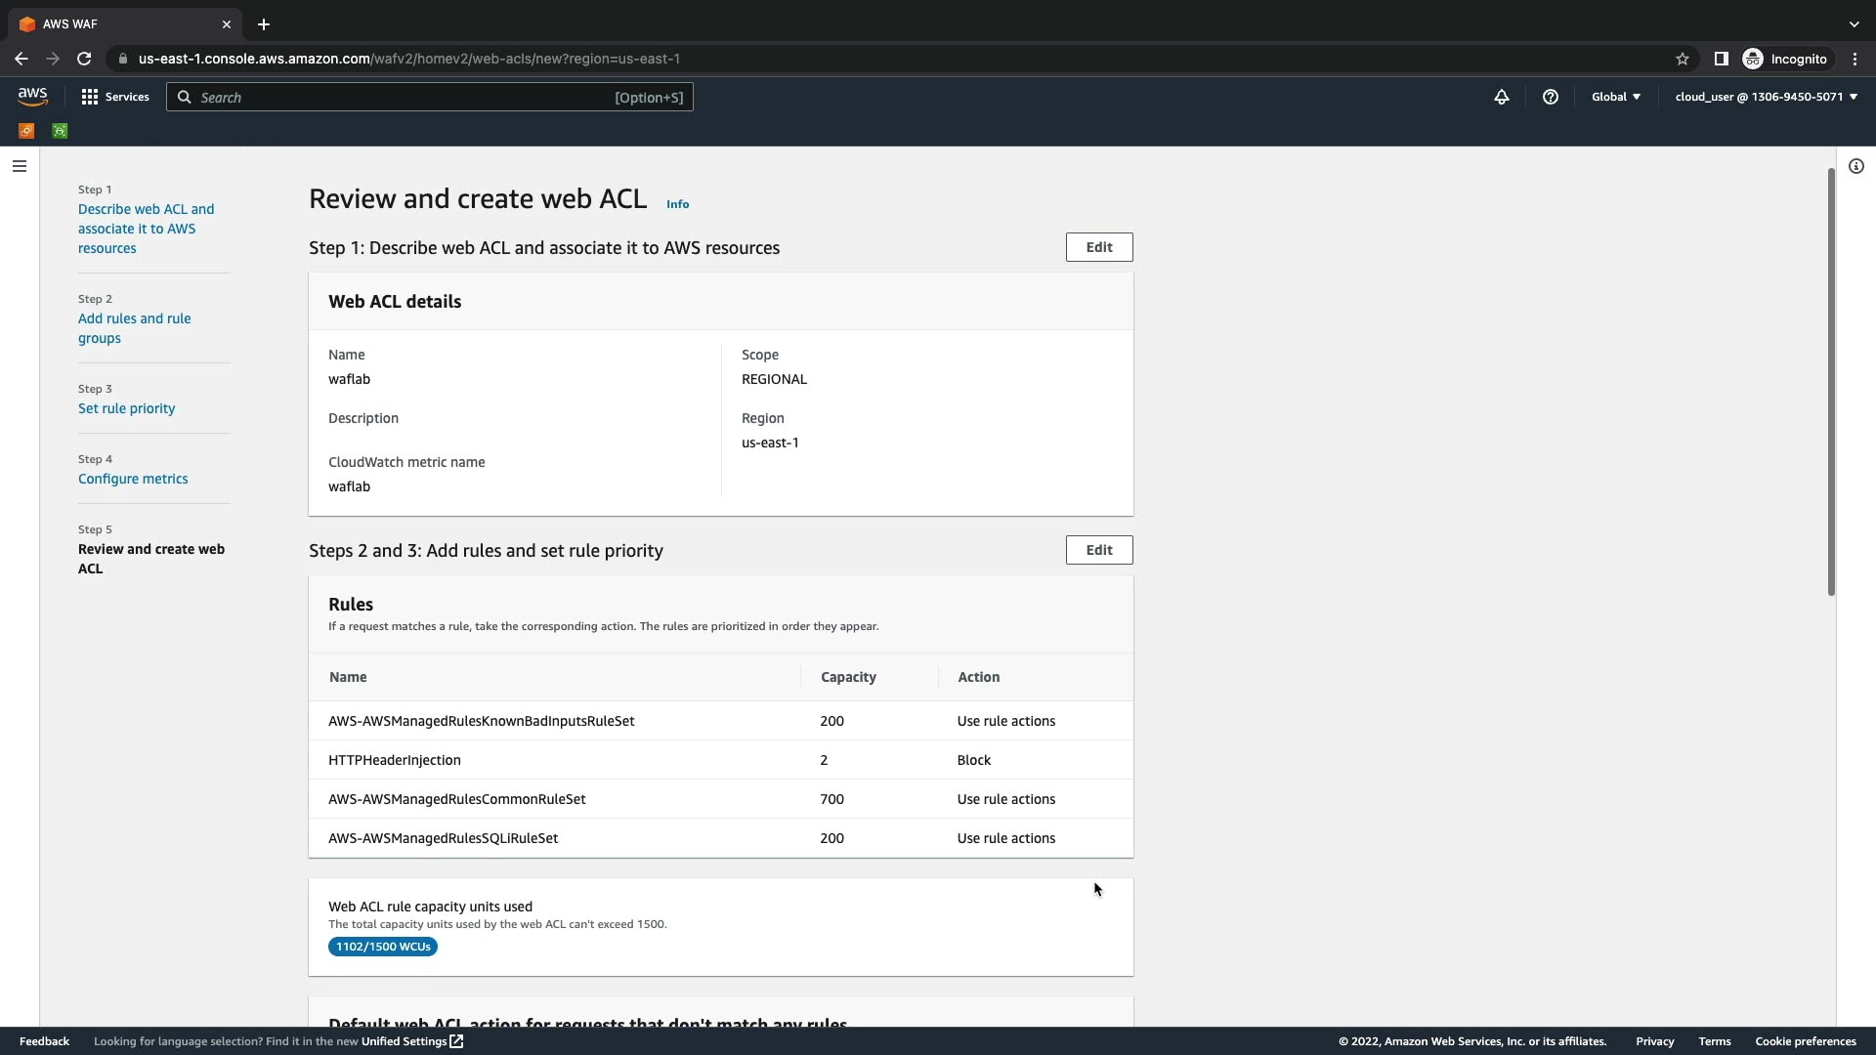Open the info panel icon on right
1876x1055 pixels.
click(1856, 166)
